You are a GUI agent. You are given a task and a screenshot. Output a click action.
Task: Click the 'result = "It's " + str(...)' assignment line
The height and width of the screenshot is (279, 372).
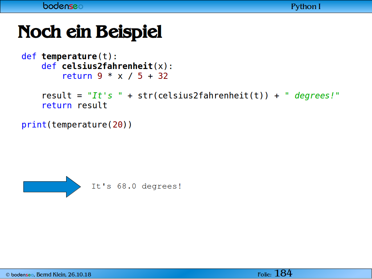(191, 96)
